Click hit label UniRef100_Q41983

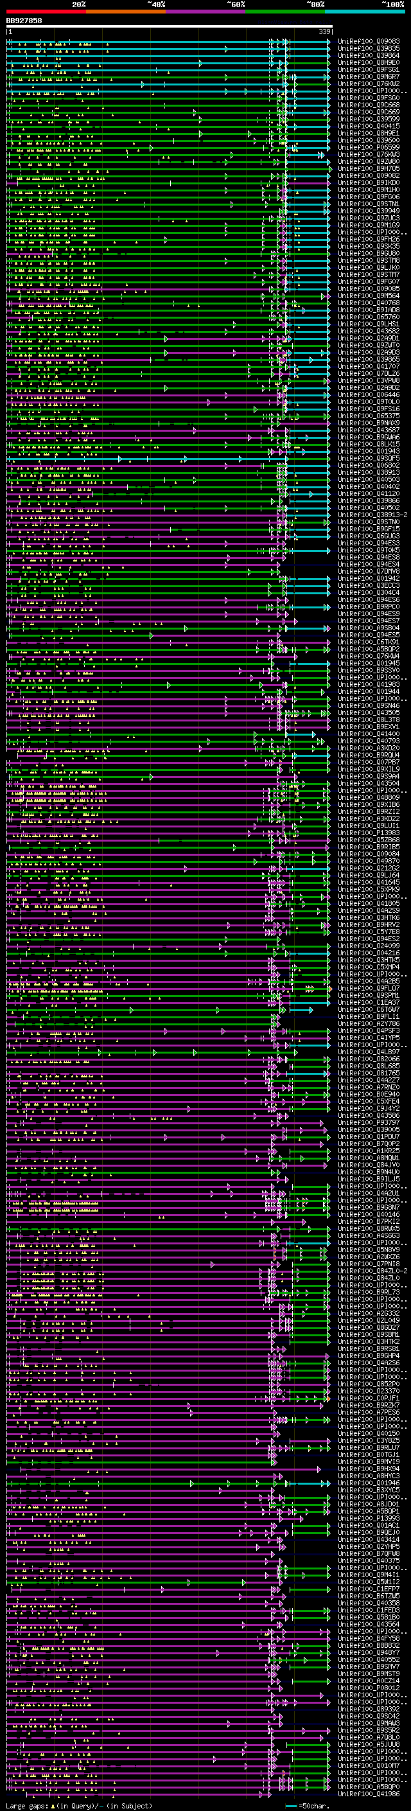(x=369, y=685)
